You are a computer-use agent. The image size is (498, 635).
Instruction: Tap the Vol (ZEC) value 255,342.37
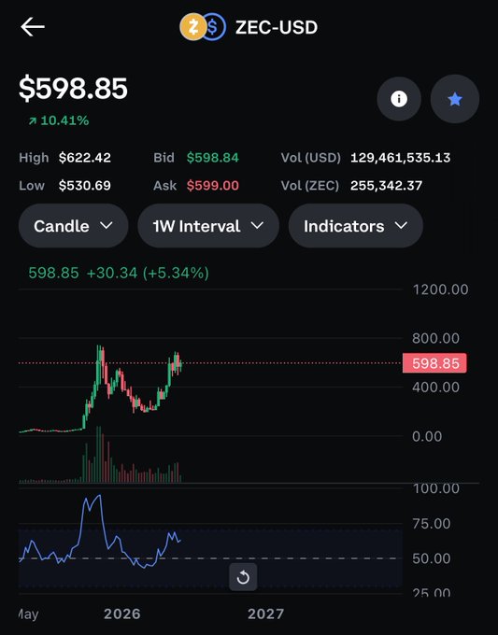tap(386, 186)
